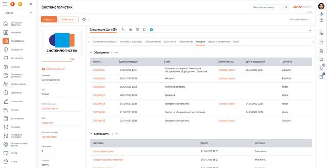Open the tasks checkmark icon in right bar
Viewport: 327px width, 168px height.
coord(322,77)
